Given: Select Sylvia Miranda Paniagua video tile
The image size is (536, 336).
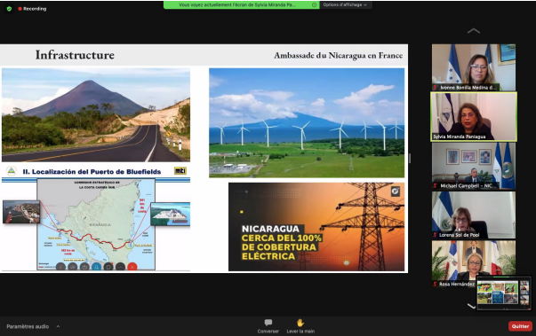Looking at the screenshot, I should pyautogui.click(x=474, y=116).
